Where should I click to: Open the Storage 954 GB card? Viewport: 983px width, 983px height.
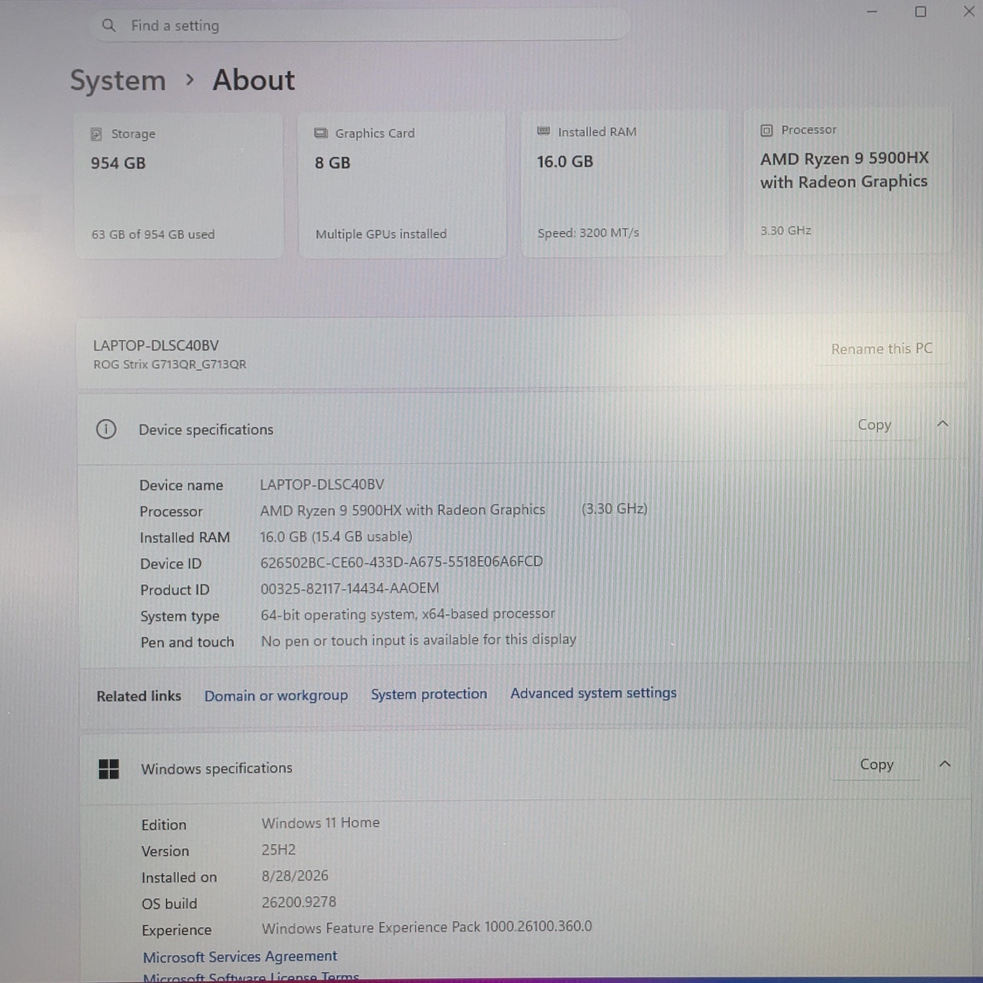coord(179,185)
